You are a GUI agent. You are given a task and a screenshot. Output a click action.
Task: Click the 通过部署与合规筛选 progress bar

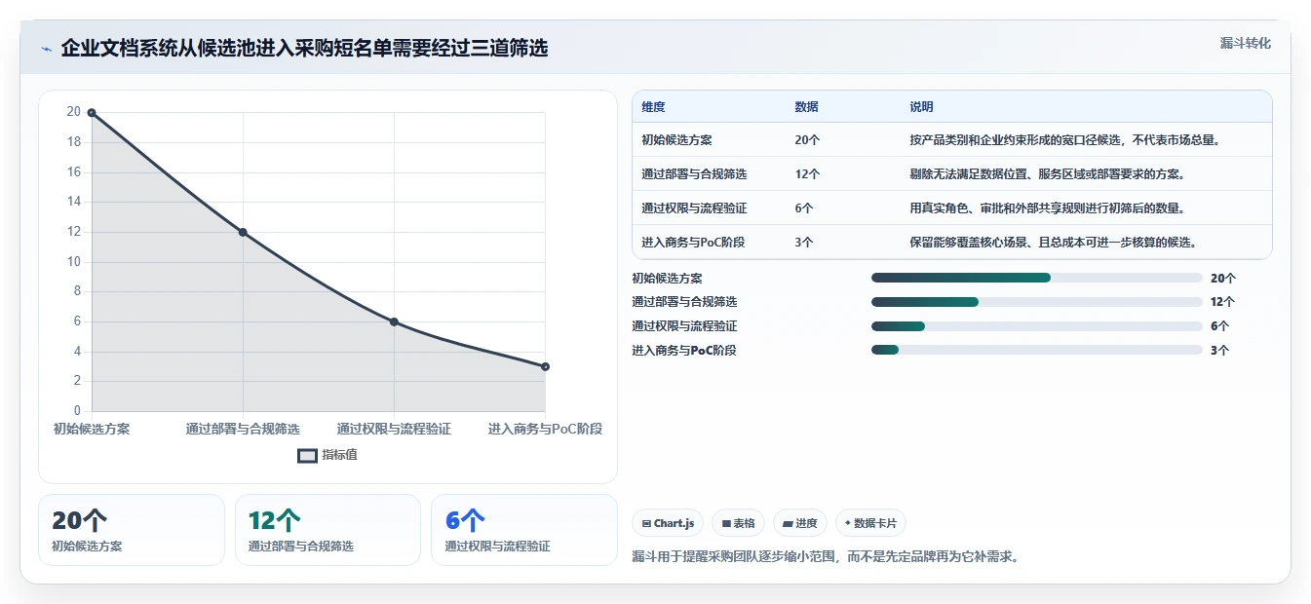point(1037,302)
